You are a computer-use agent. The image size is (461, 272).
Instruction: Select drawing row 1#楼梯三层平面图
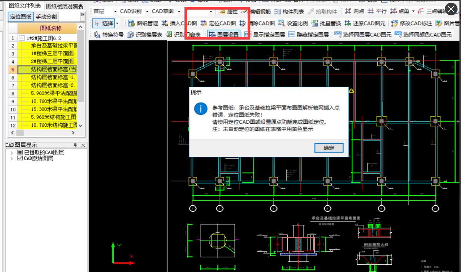coord(47,53)
